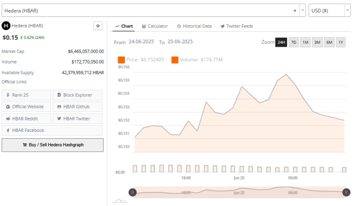
Task: Click the 18:00 axis label under volume bars
Action: (186, 178)
